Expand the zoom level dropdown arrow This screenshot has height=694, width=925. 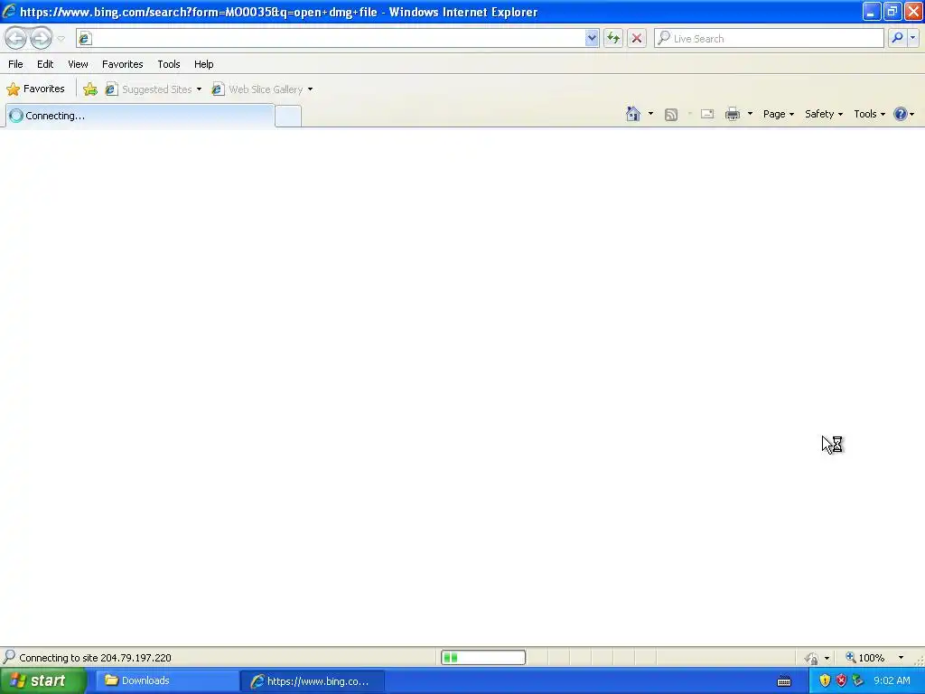pos(901,658)
